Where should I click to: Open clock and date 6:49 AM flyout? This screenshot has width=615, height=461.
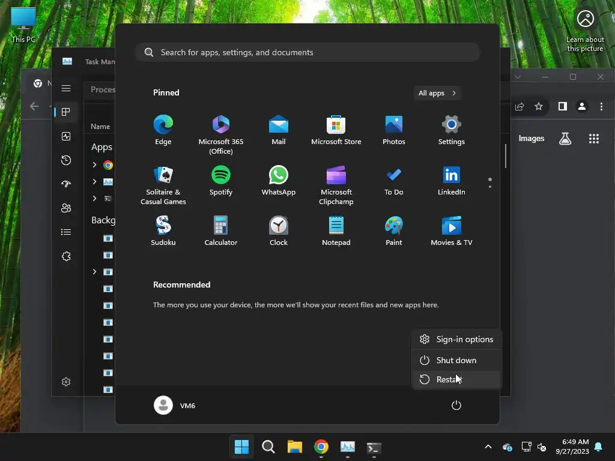[572, 447]
